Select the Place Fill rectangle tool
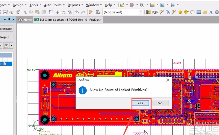The height and width of the screenshot is (135, 219). pos(199,12)
